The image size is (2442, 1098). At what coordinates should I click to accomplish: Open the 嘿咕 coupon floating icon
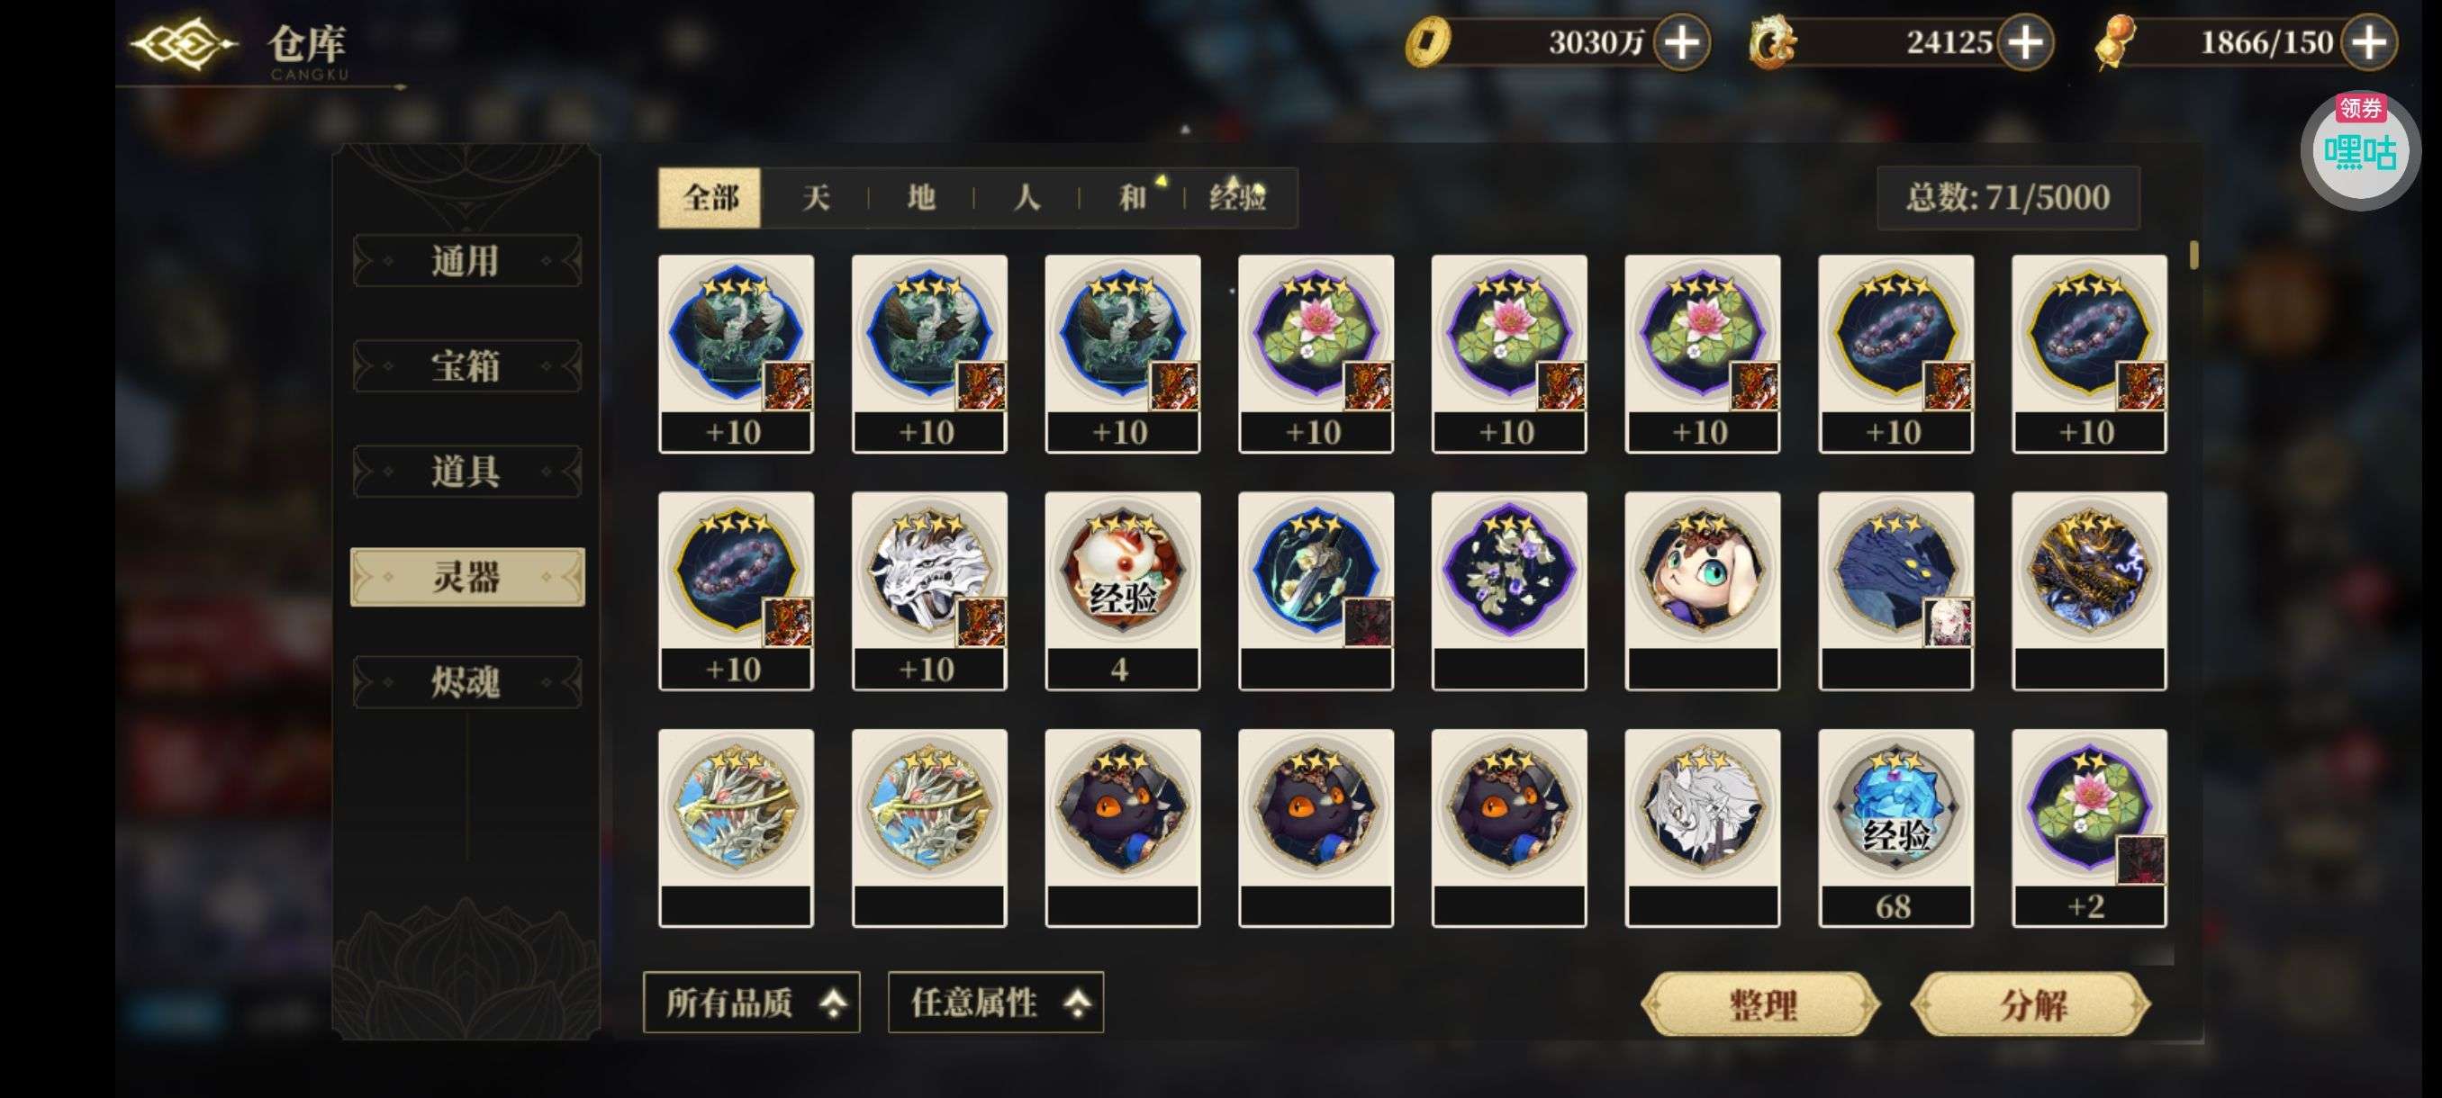(2358, 149)
